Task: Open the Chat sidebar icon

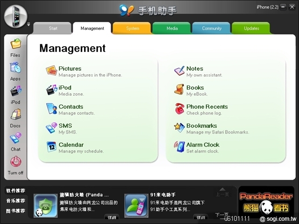Action: tap(15, 138)
